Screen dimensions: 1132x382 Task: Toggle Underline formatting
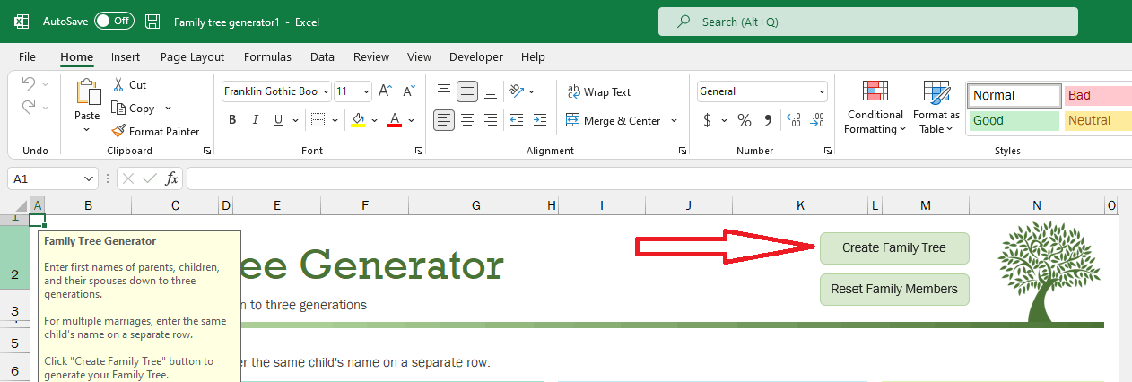279,120
